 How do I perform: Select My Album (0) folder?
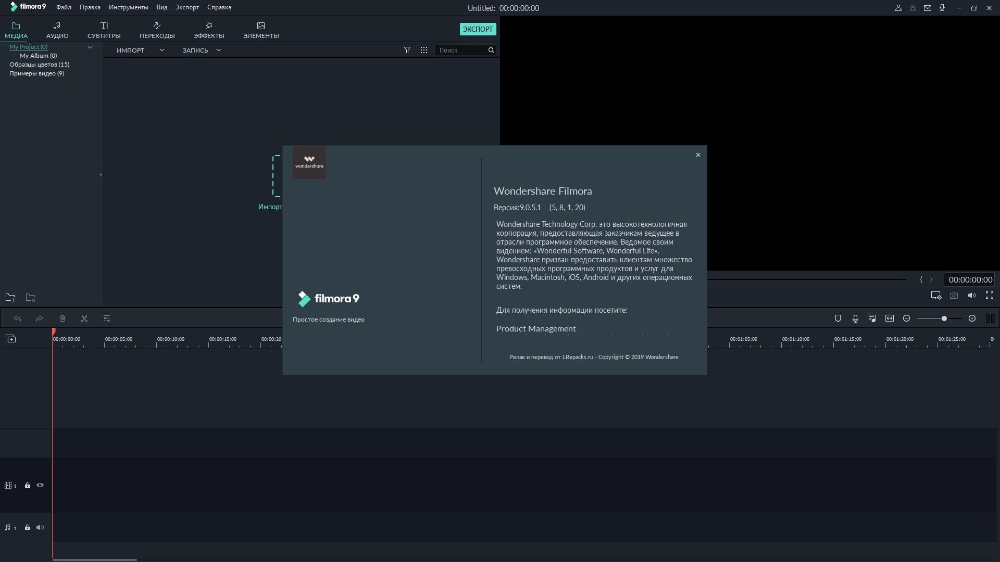click(x=39, y=56)
